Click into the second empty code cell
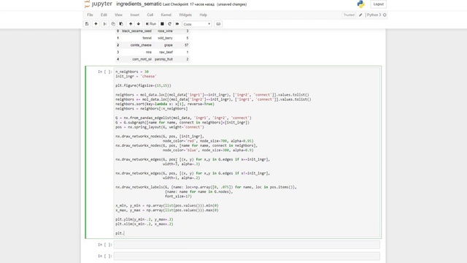The width and height of the screenshot is (467, 263). tap(247, 256)
